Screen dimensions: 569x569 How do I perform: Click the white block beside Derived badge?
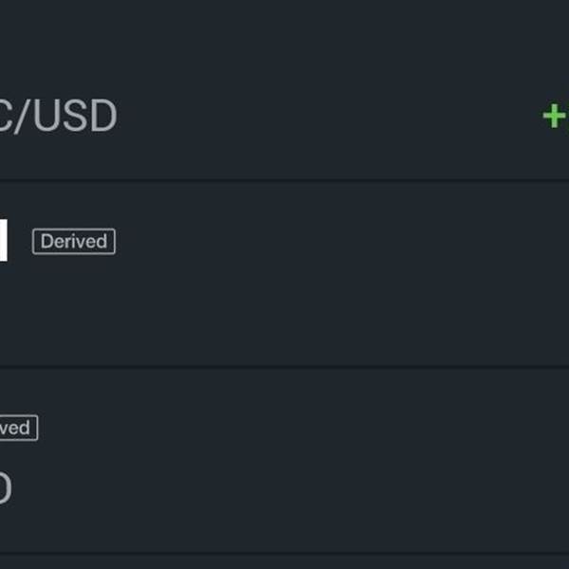tap(3, 240)
